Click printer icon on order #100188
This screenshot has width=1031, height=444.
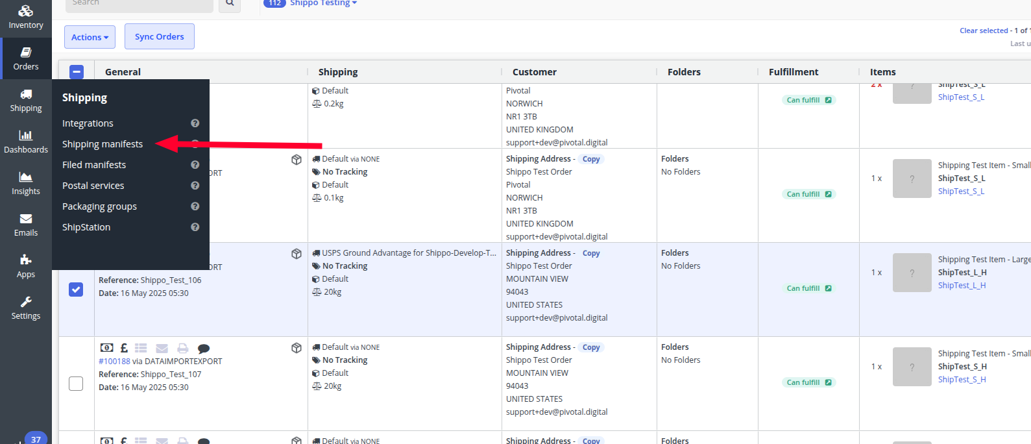tap(183, 348)
